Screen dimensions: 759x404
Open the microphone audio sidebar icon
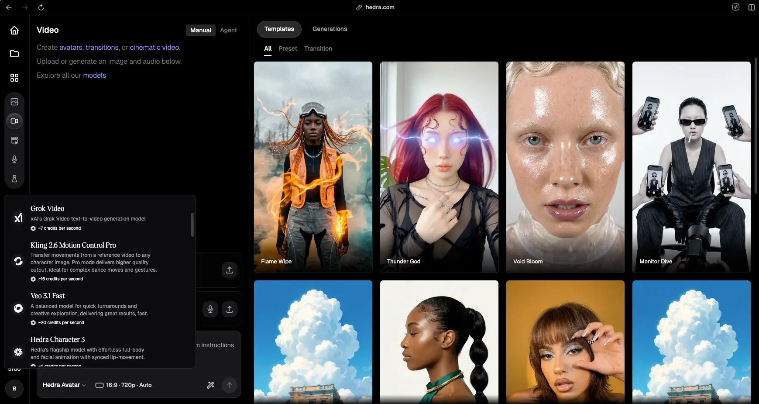click(14, 159)
